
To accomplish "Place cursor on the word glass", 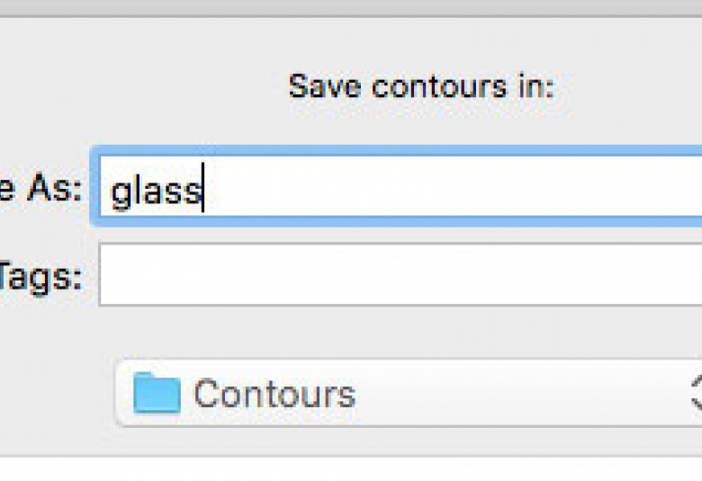I will tap(156, 192).
